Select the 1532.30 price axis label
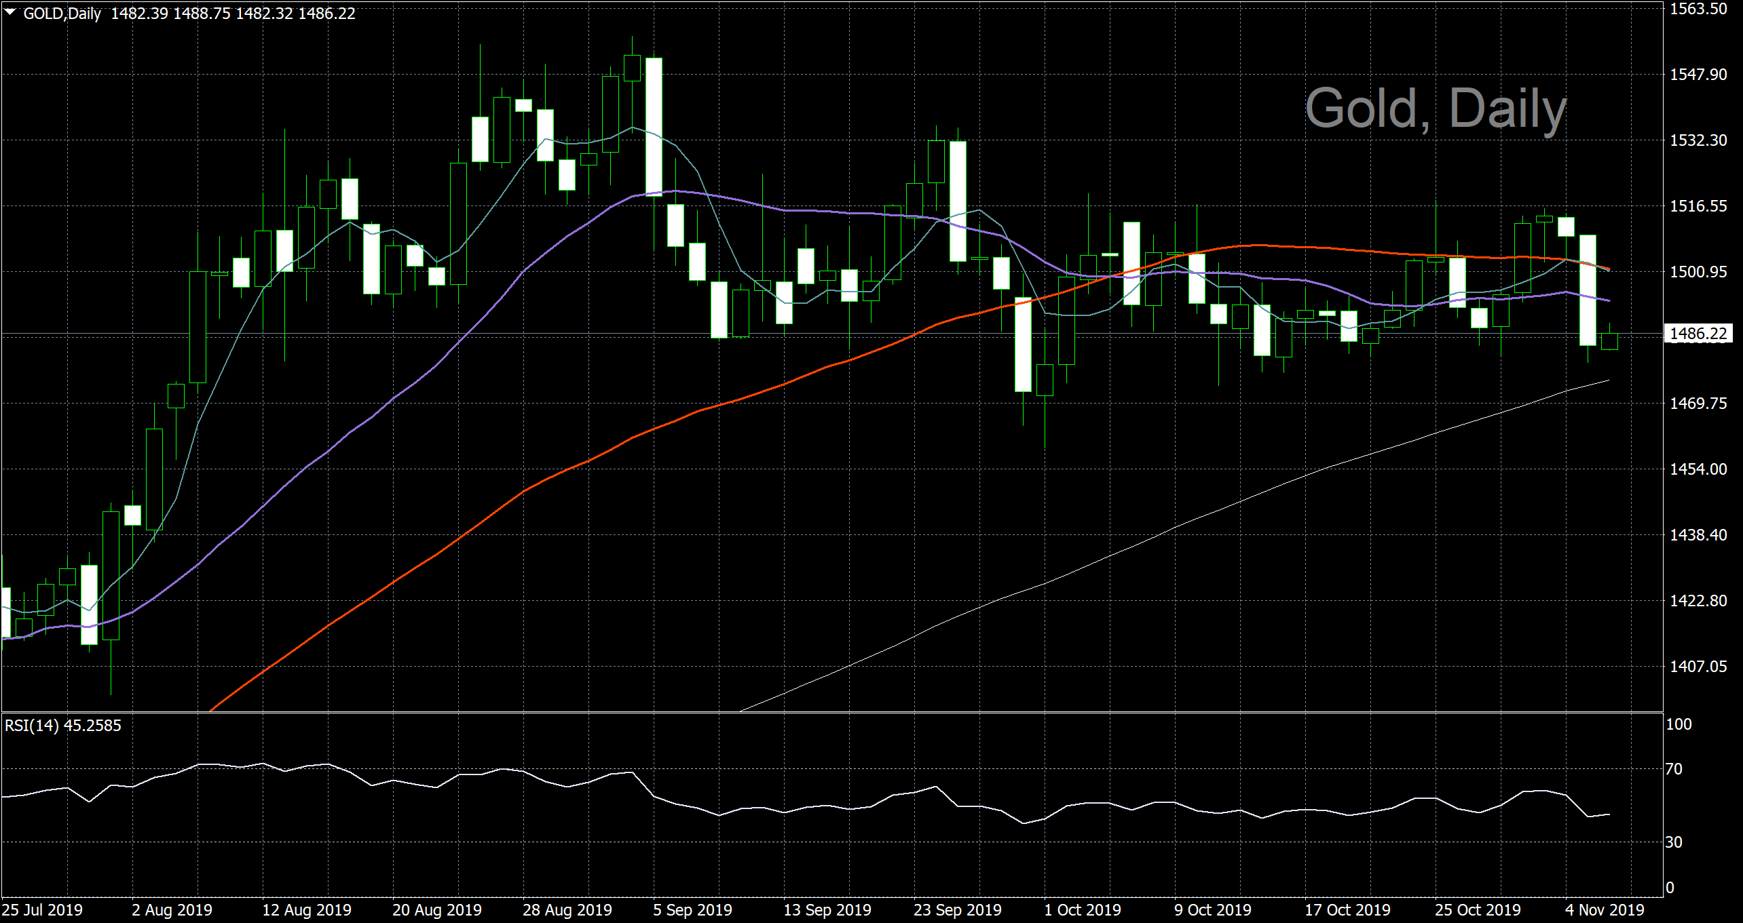Image resolution: width=1743 pixels, height=923 pixels. [x=1698, y=140]
